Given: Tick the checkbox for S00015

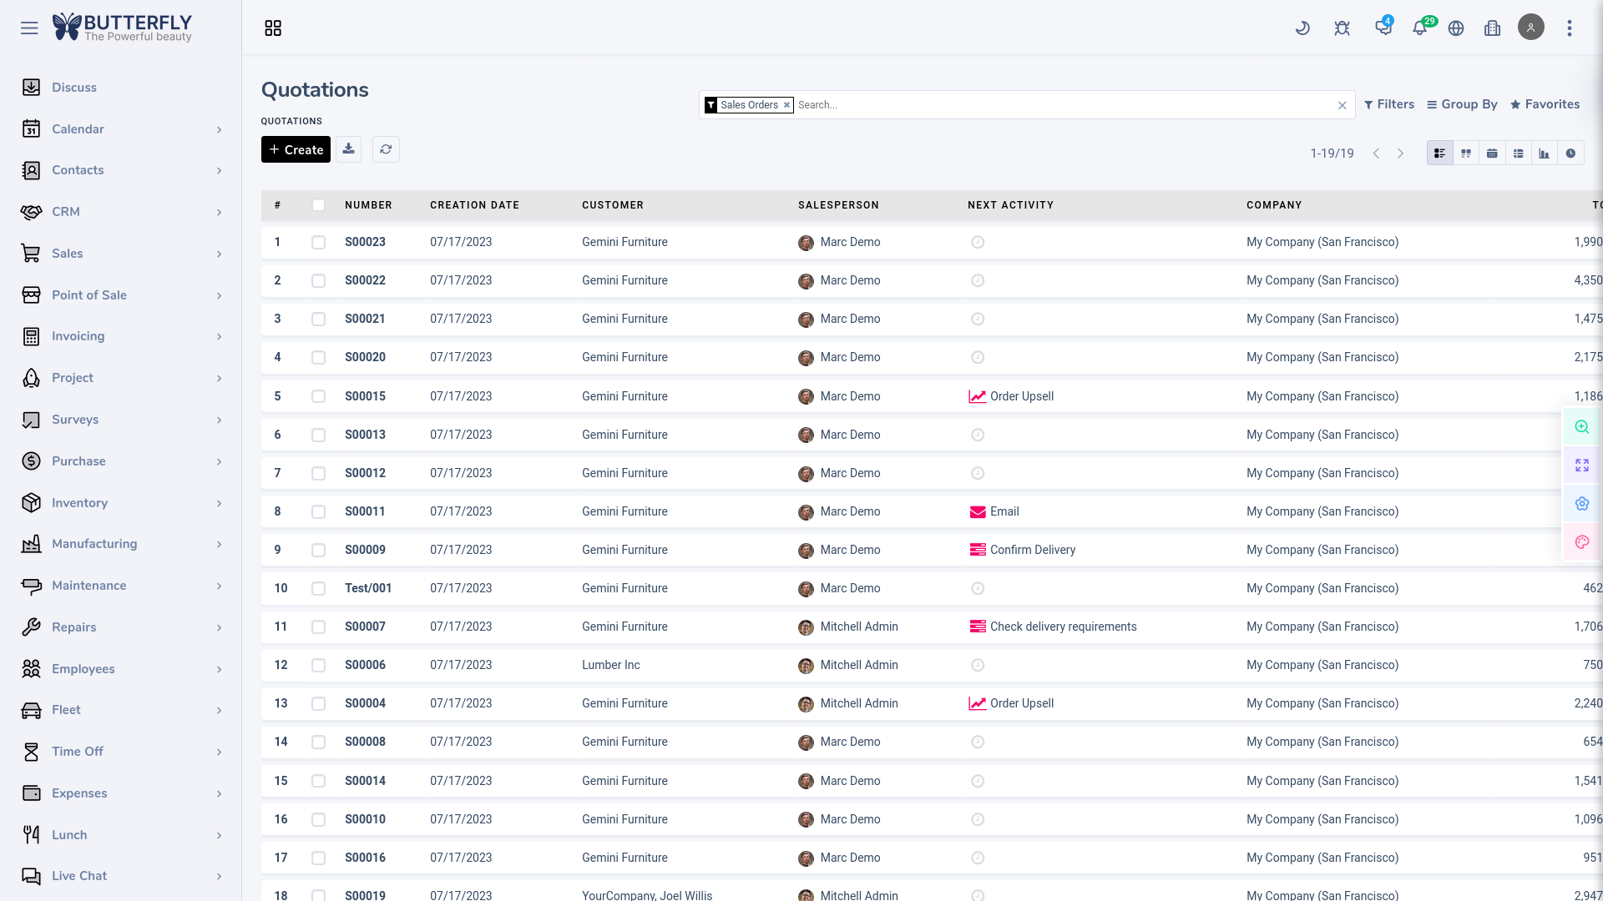Looking at the screenshot, I should pos(318,396).
